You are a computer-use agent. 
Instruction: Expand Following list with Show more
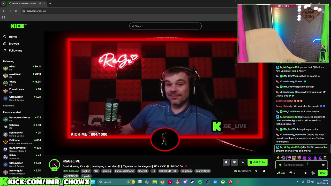[9, 106]
